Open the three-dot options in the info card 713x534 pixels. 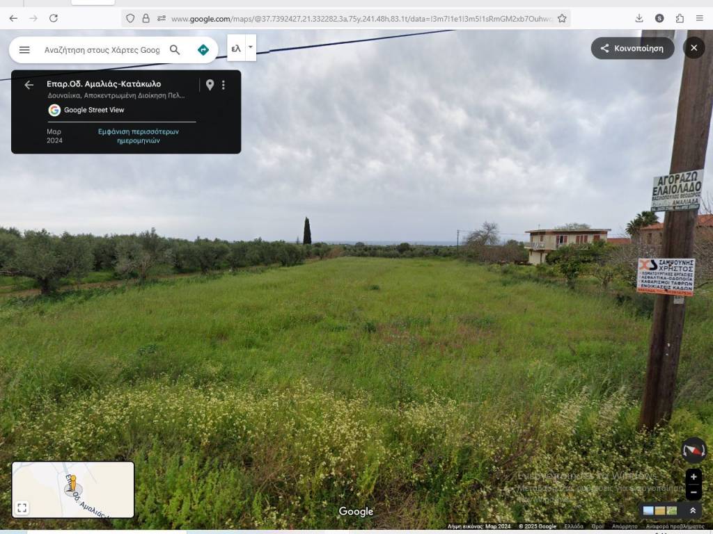[224, 85]
